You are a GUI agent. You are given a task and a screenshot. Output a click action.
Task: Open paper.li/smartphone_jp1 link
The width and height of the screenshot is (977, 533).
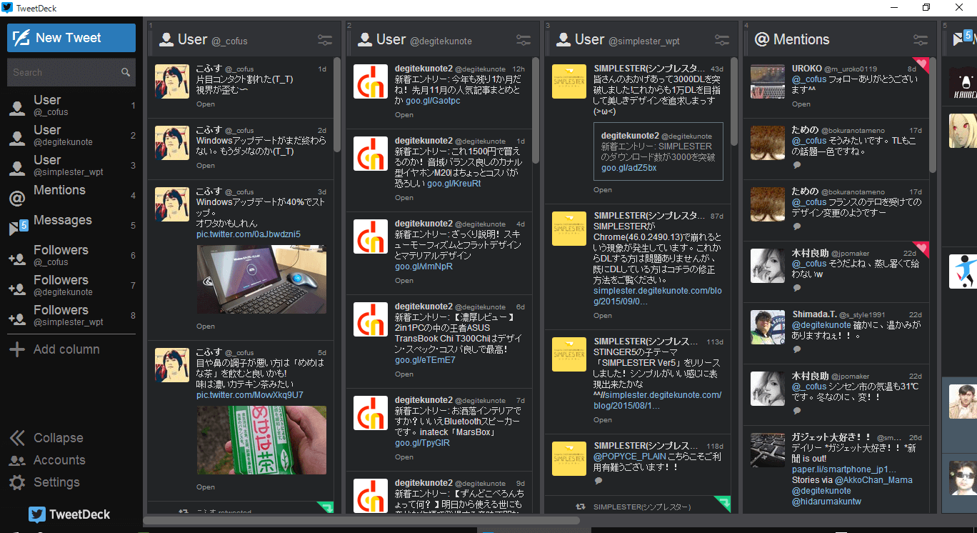(844, 469)
